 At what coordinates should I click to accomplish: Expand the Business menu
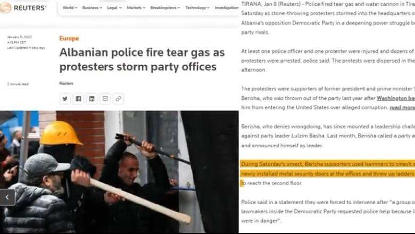click(x=92, y=7)
